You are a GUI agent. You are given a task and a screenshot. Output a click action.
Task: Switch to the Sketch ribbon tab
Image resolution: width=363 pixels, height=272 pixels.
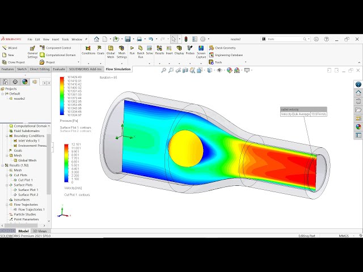point(22,69)
